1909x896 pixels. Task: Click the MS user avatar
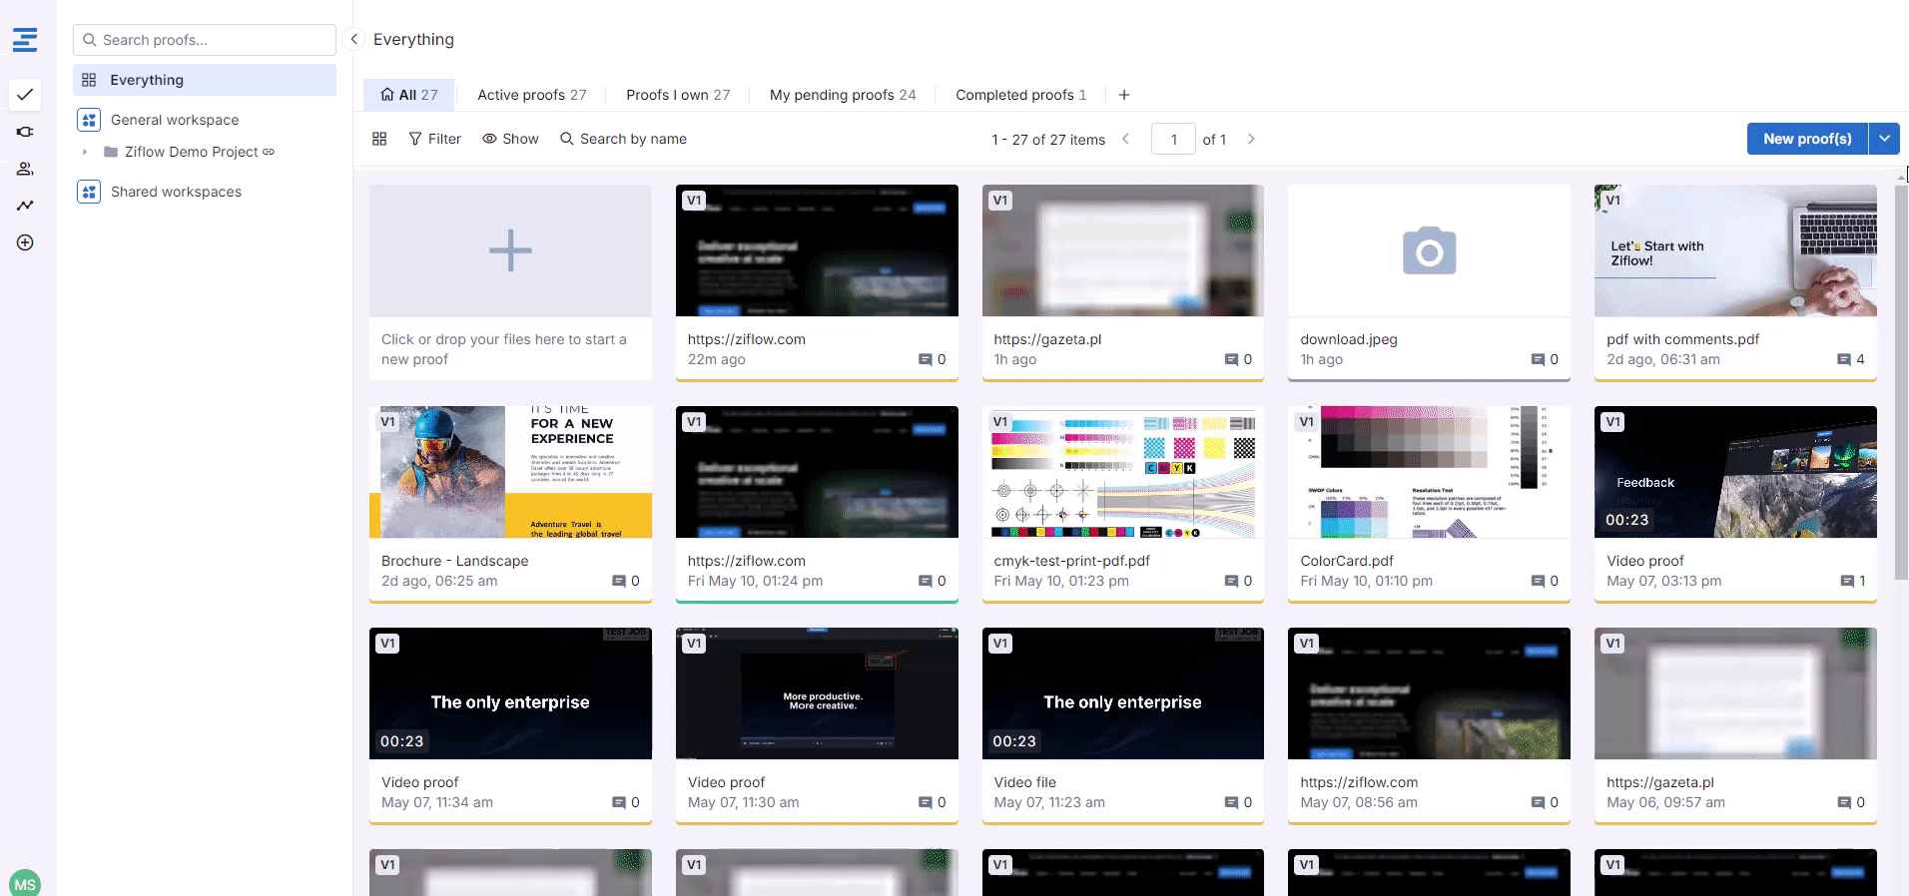[25, 883]
